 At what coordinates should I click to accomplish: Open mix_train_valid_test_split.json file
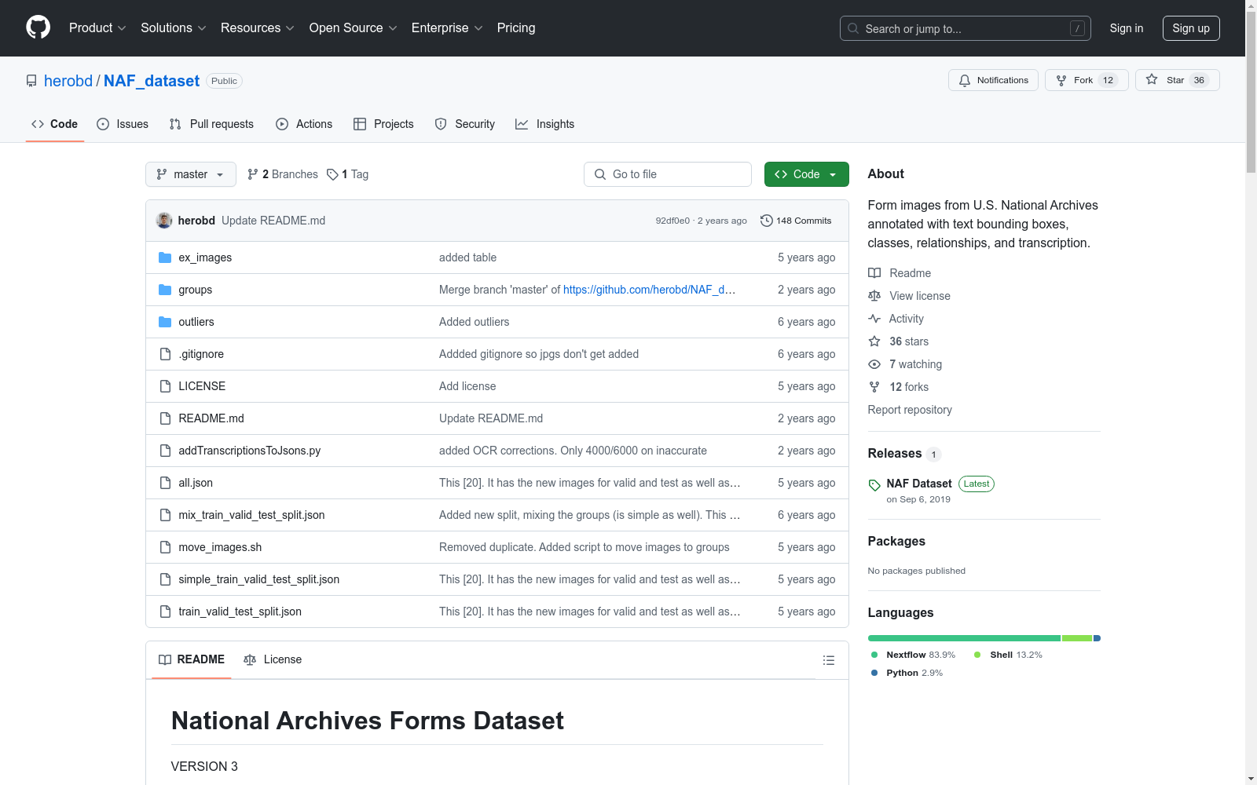[x=251, y=515]
